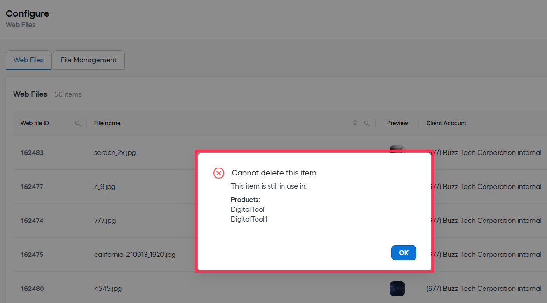
Task: Click the Client Account column header
Action: click(x=446, y=123)
